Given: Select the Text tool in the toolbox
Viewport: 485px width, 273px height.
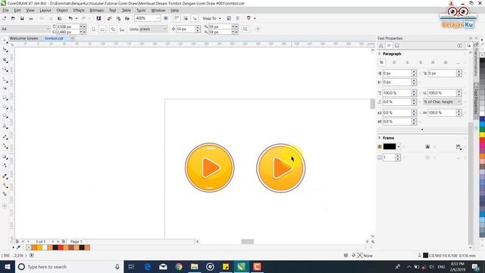Looking at the screenshot, I should pyautogui.click(x=5, y=127).
